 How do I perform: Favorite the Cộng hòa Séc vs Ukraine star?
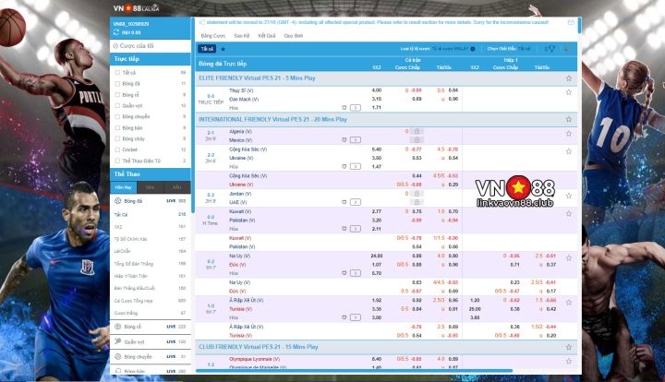pyautogui.click(x=569, y=151)
